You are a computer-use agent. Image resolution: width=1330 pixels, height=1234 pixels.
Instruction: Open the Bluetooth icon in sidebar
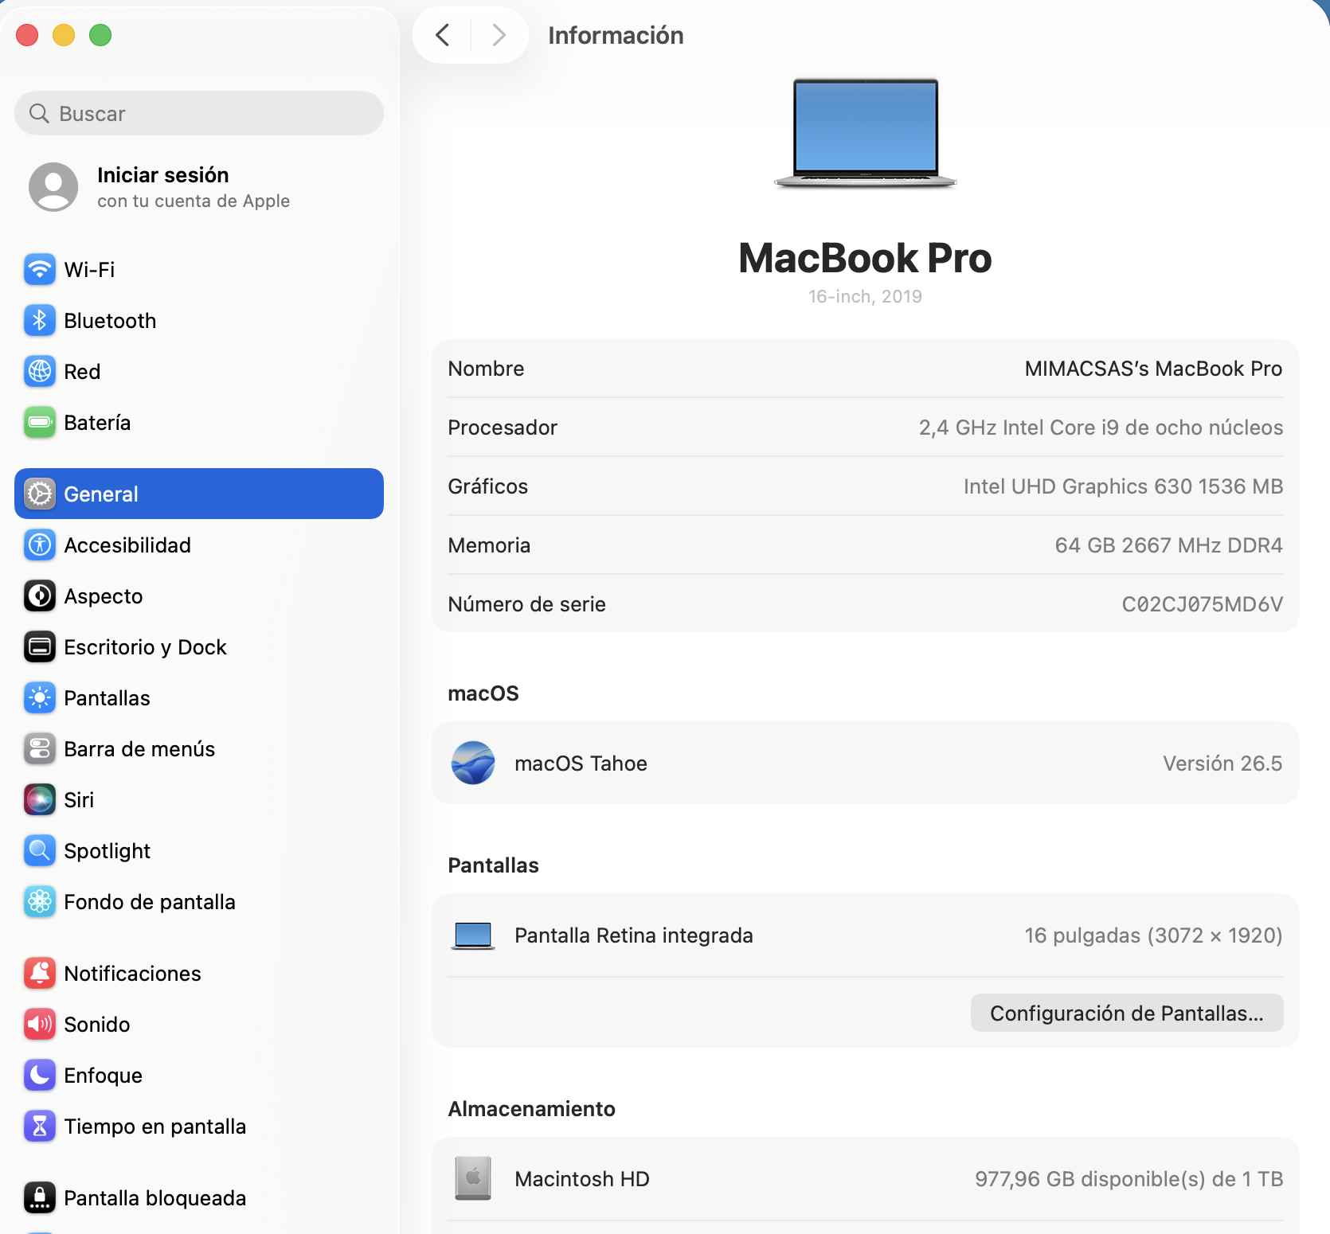click(x=40, y=320)
